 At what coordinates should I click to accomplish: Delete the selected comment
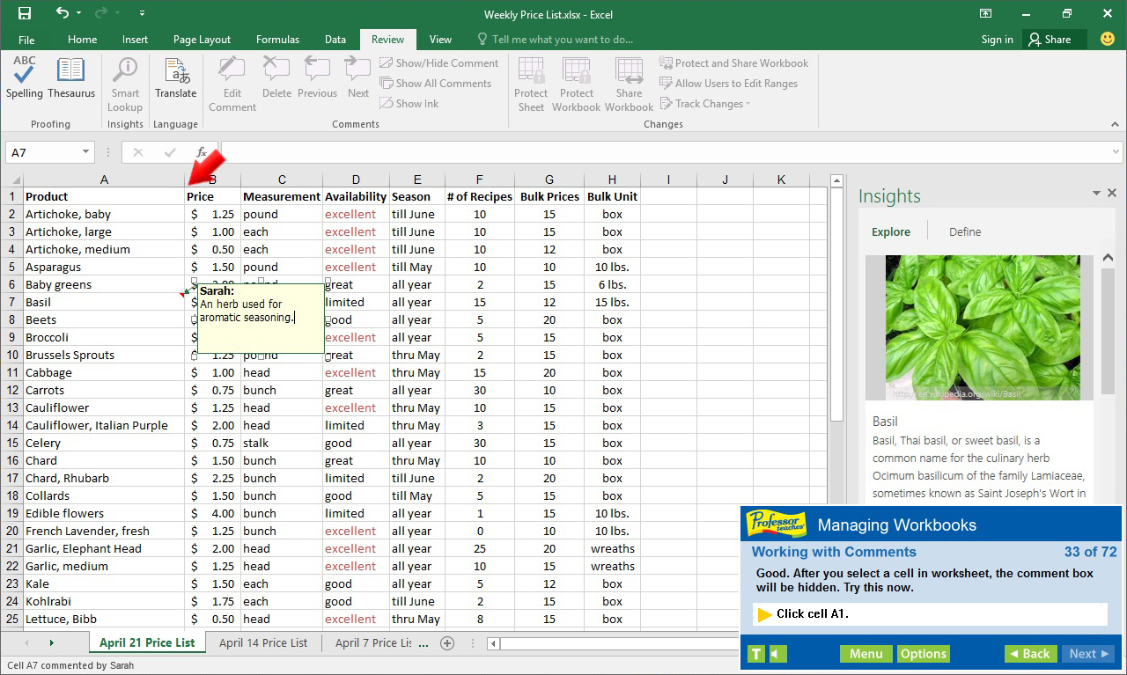[276, 79]
